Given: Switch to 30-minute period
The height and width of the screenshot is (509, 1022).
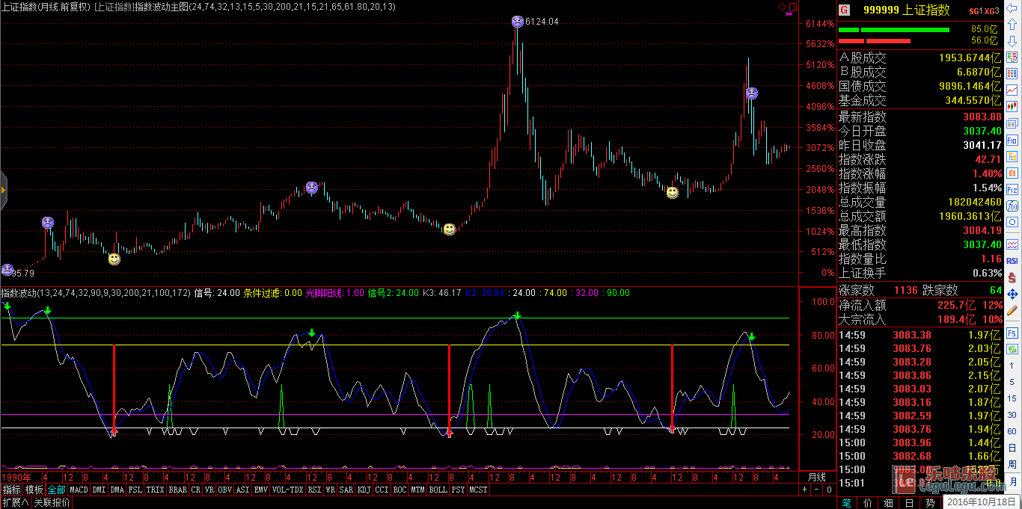Looking at the screenshot, I should [x=1012, y=415].
